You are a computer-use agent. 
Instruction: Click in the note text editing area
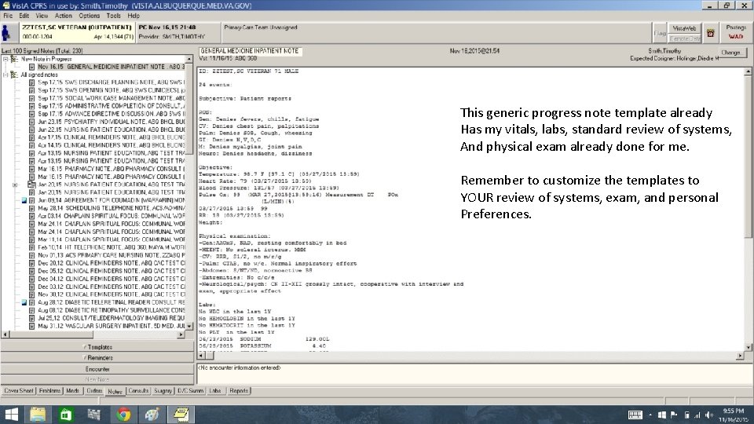[x=470, y=209]
